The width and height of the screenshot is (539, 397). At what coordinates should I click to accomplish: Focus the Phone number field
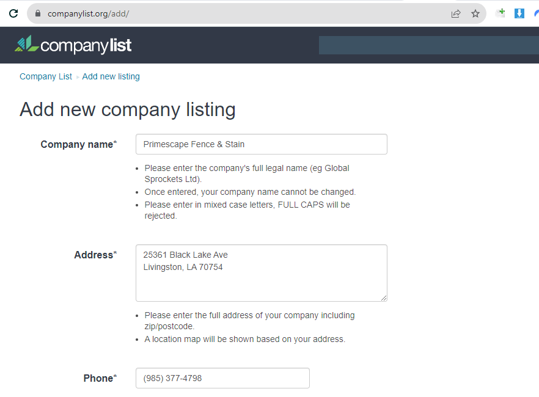point(222,378)
